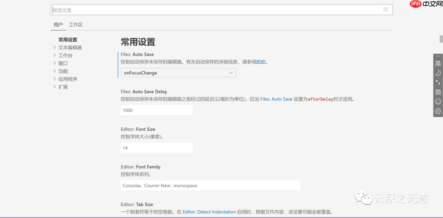Image resolution: width=443 pixels, height=218 pixels.
Task: Switch IME to English mode (英)
Action: (x=438, y=64)
